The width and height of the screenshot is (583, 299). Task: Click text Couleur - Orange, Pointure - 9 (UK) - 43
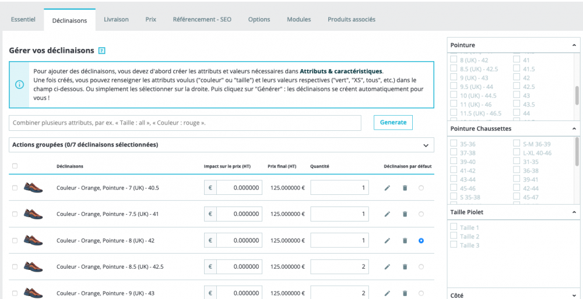tap(105, 293)
